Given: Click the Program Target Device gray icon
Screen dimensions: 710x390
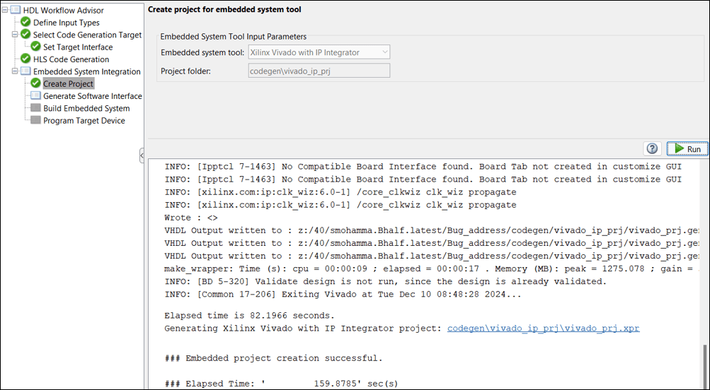Looking at the screenshot, I should point(36,121).
